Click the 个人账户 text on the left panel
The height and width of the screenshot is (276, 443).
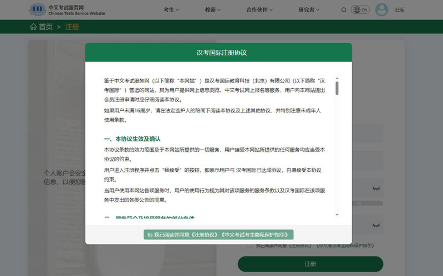click(64, 177)
